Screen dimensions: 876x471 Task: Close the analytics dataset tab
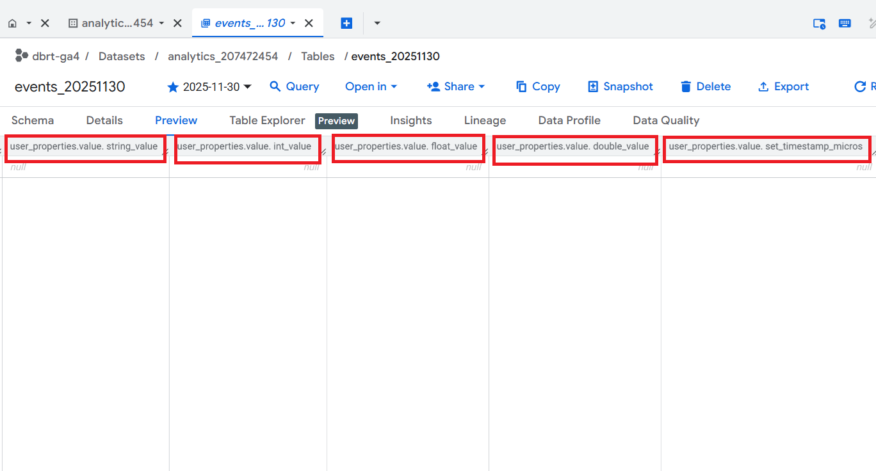point(178,23)
